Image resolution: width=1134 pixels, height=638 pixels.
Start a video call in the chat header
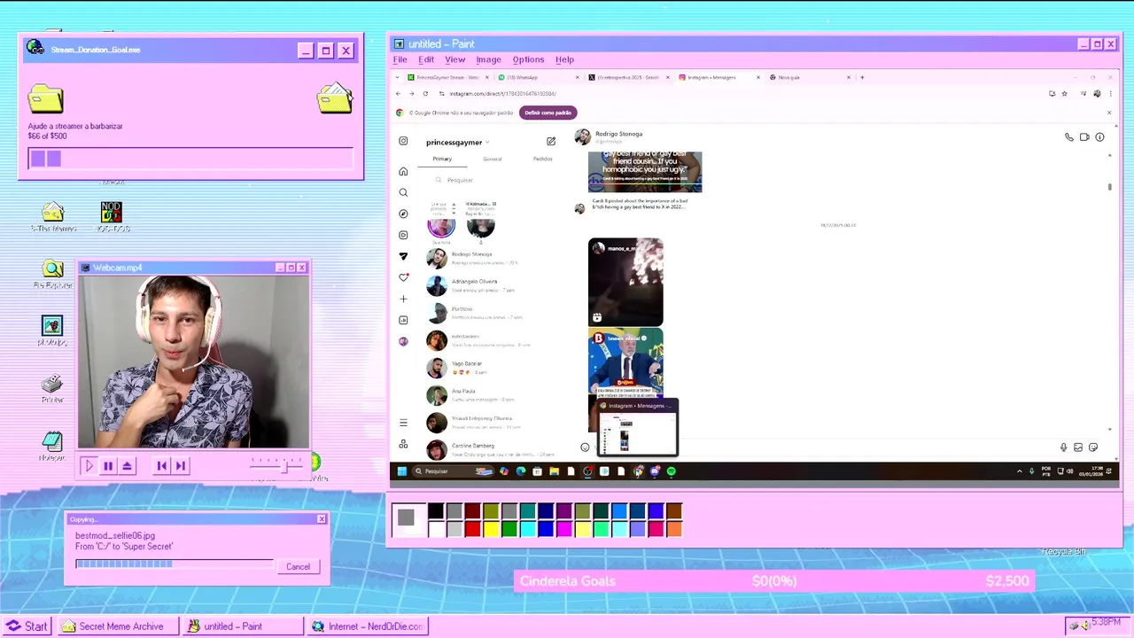pyautogui.click(x=1084, y=137)
